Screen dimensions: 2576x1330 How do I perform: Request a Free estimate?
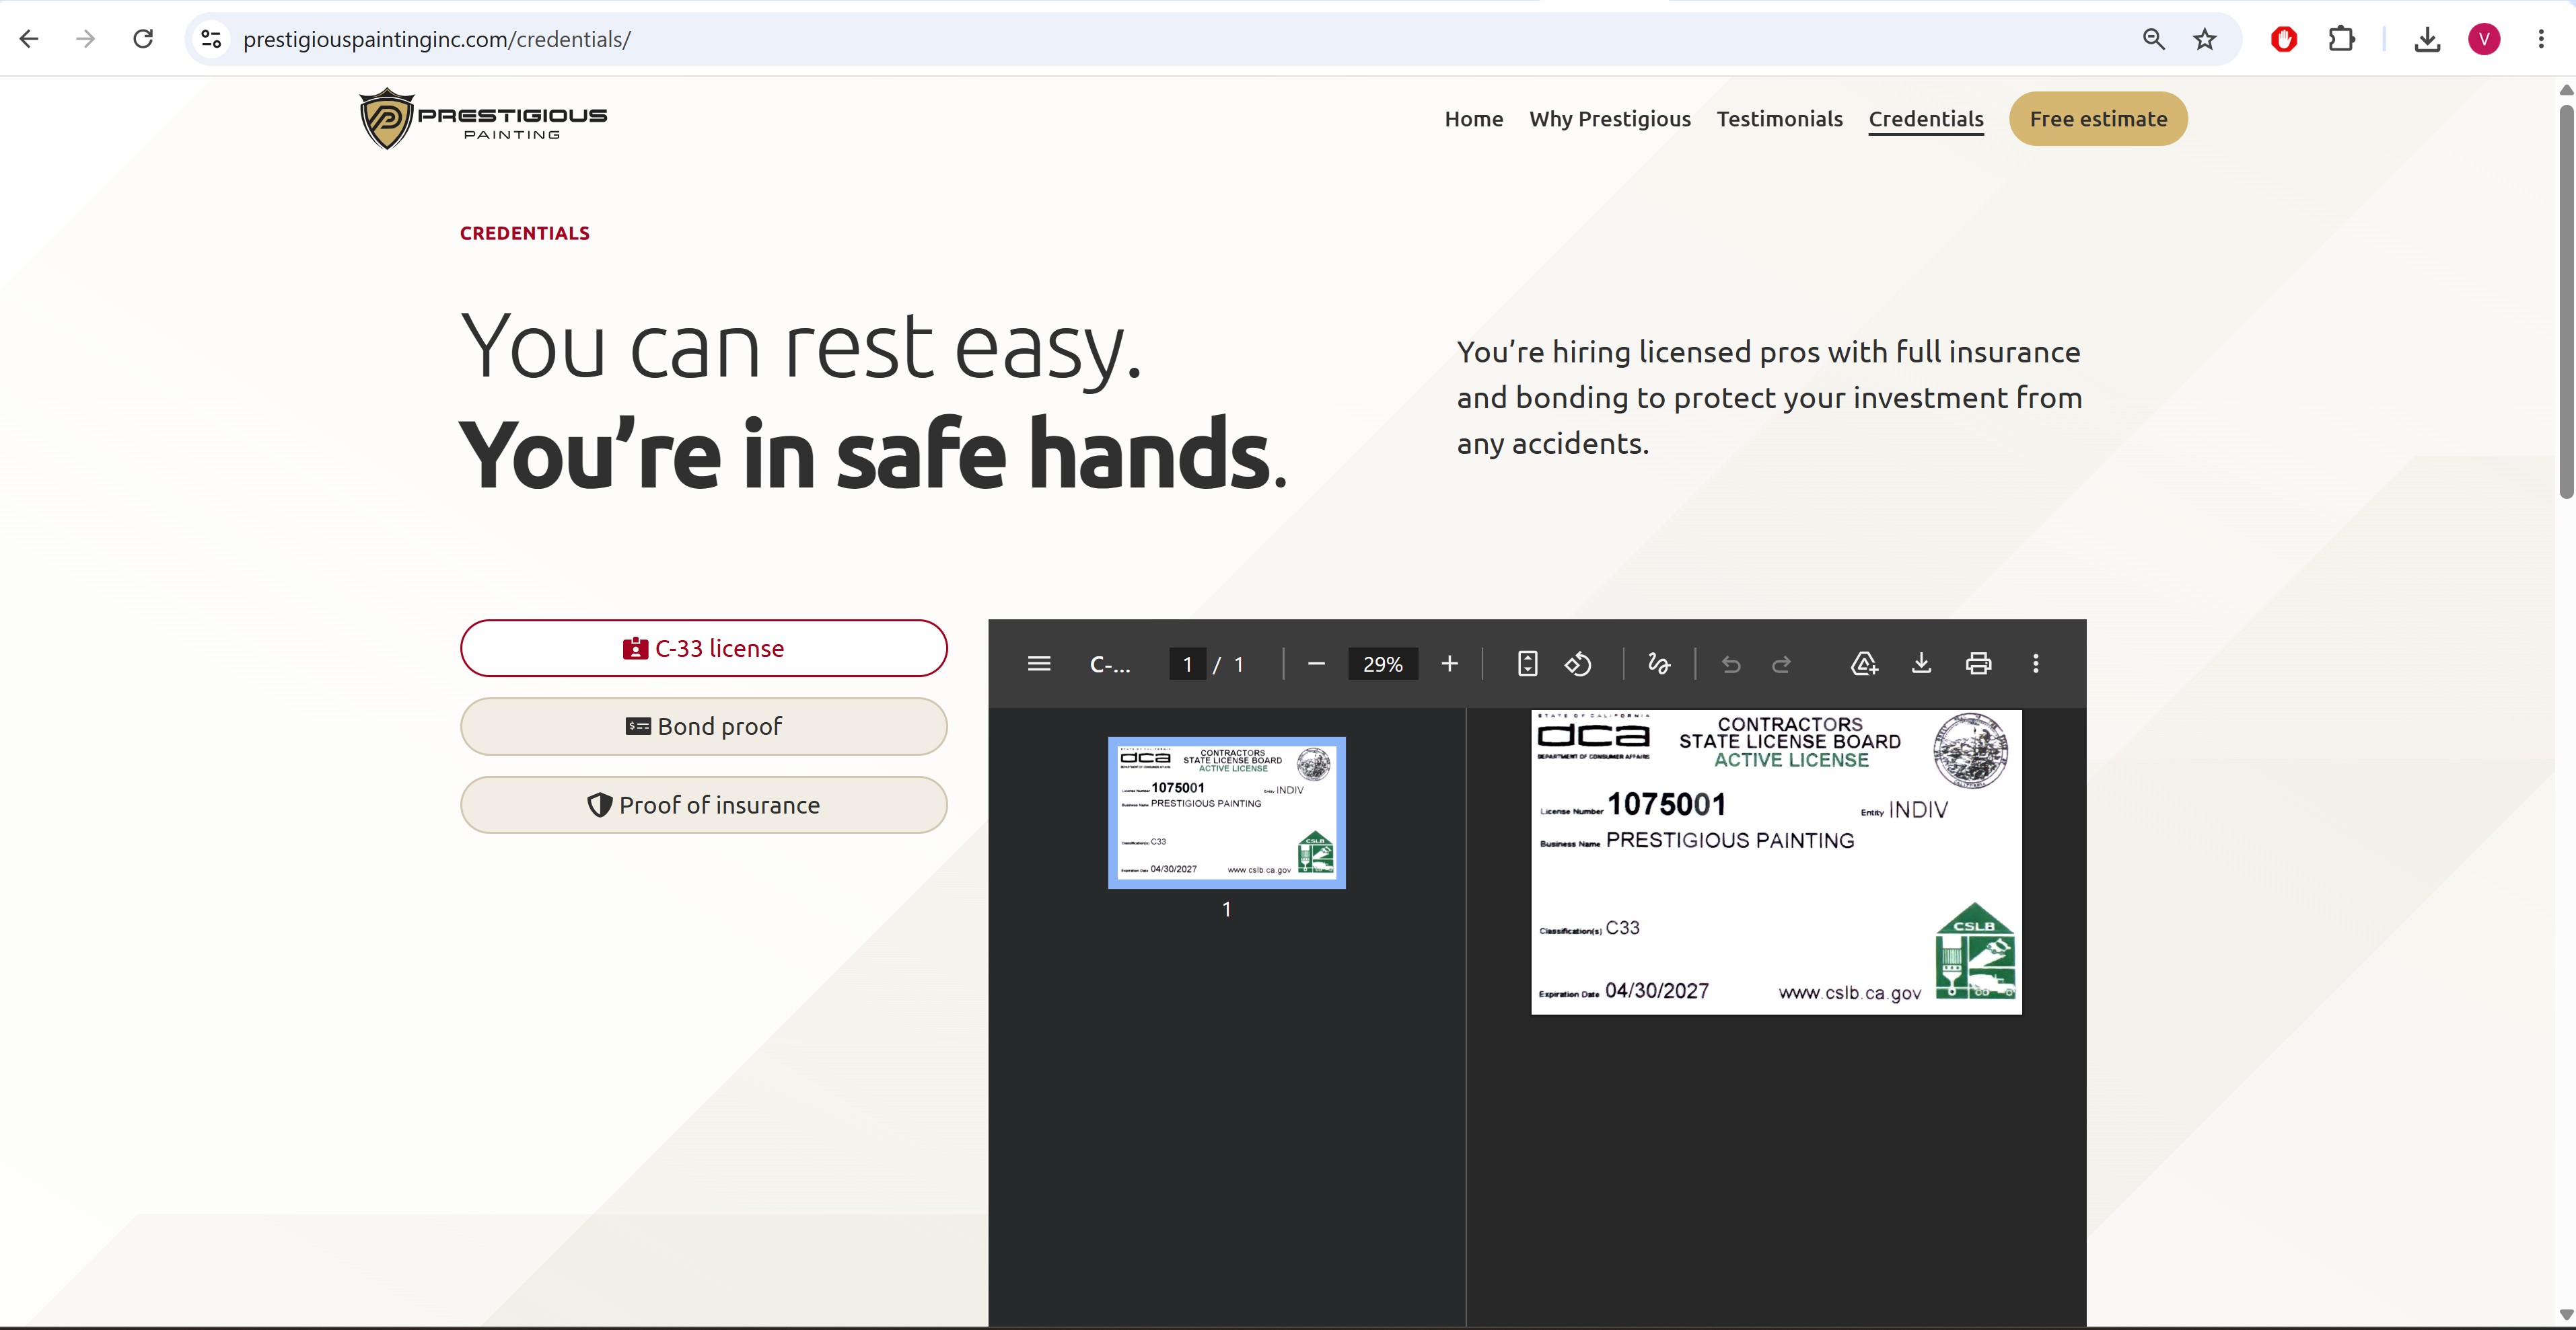2098,119
